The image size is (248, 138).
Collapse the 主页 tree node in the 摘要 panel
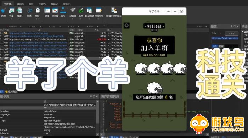(242, 32)
